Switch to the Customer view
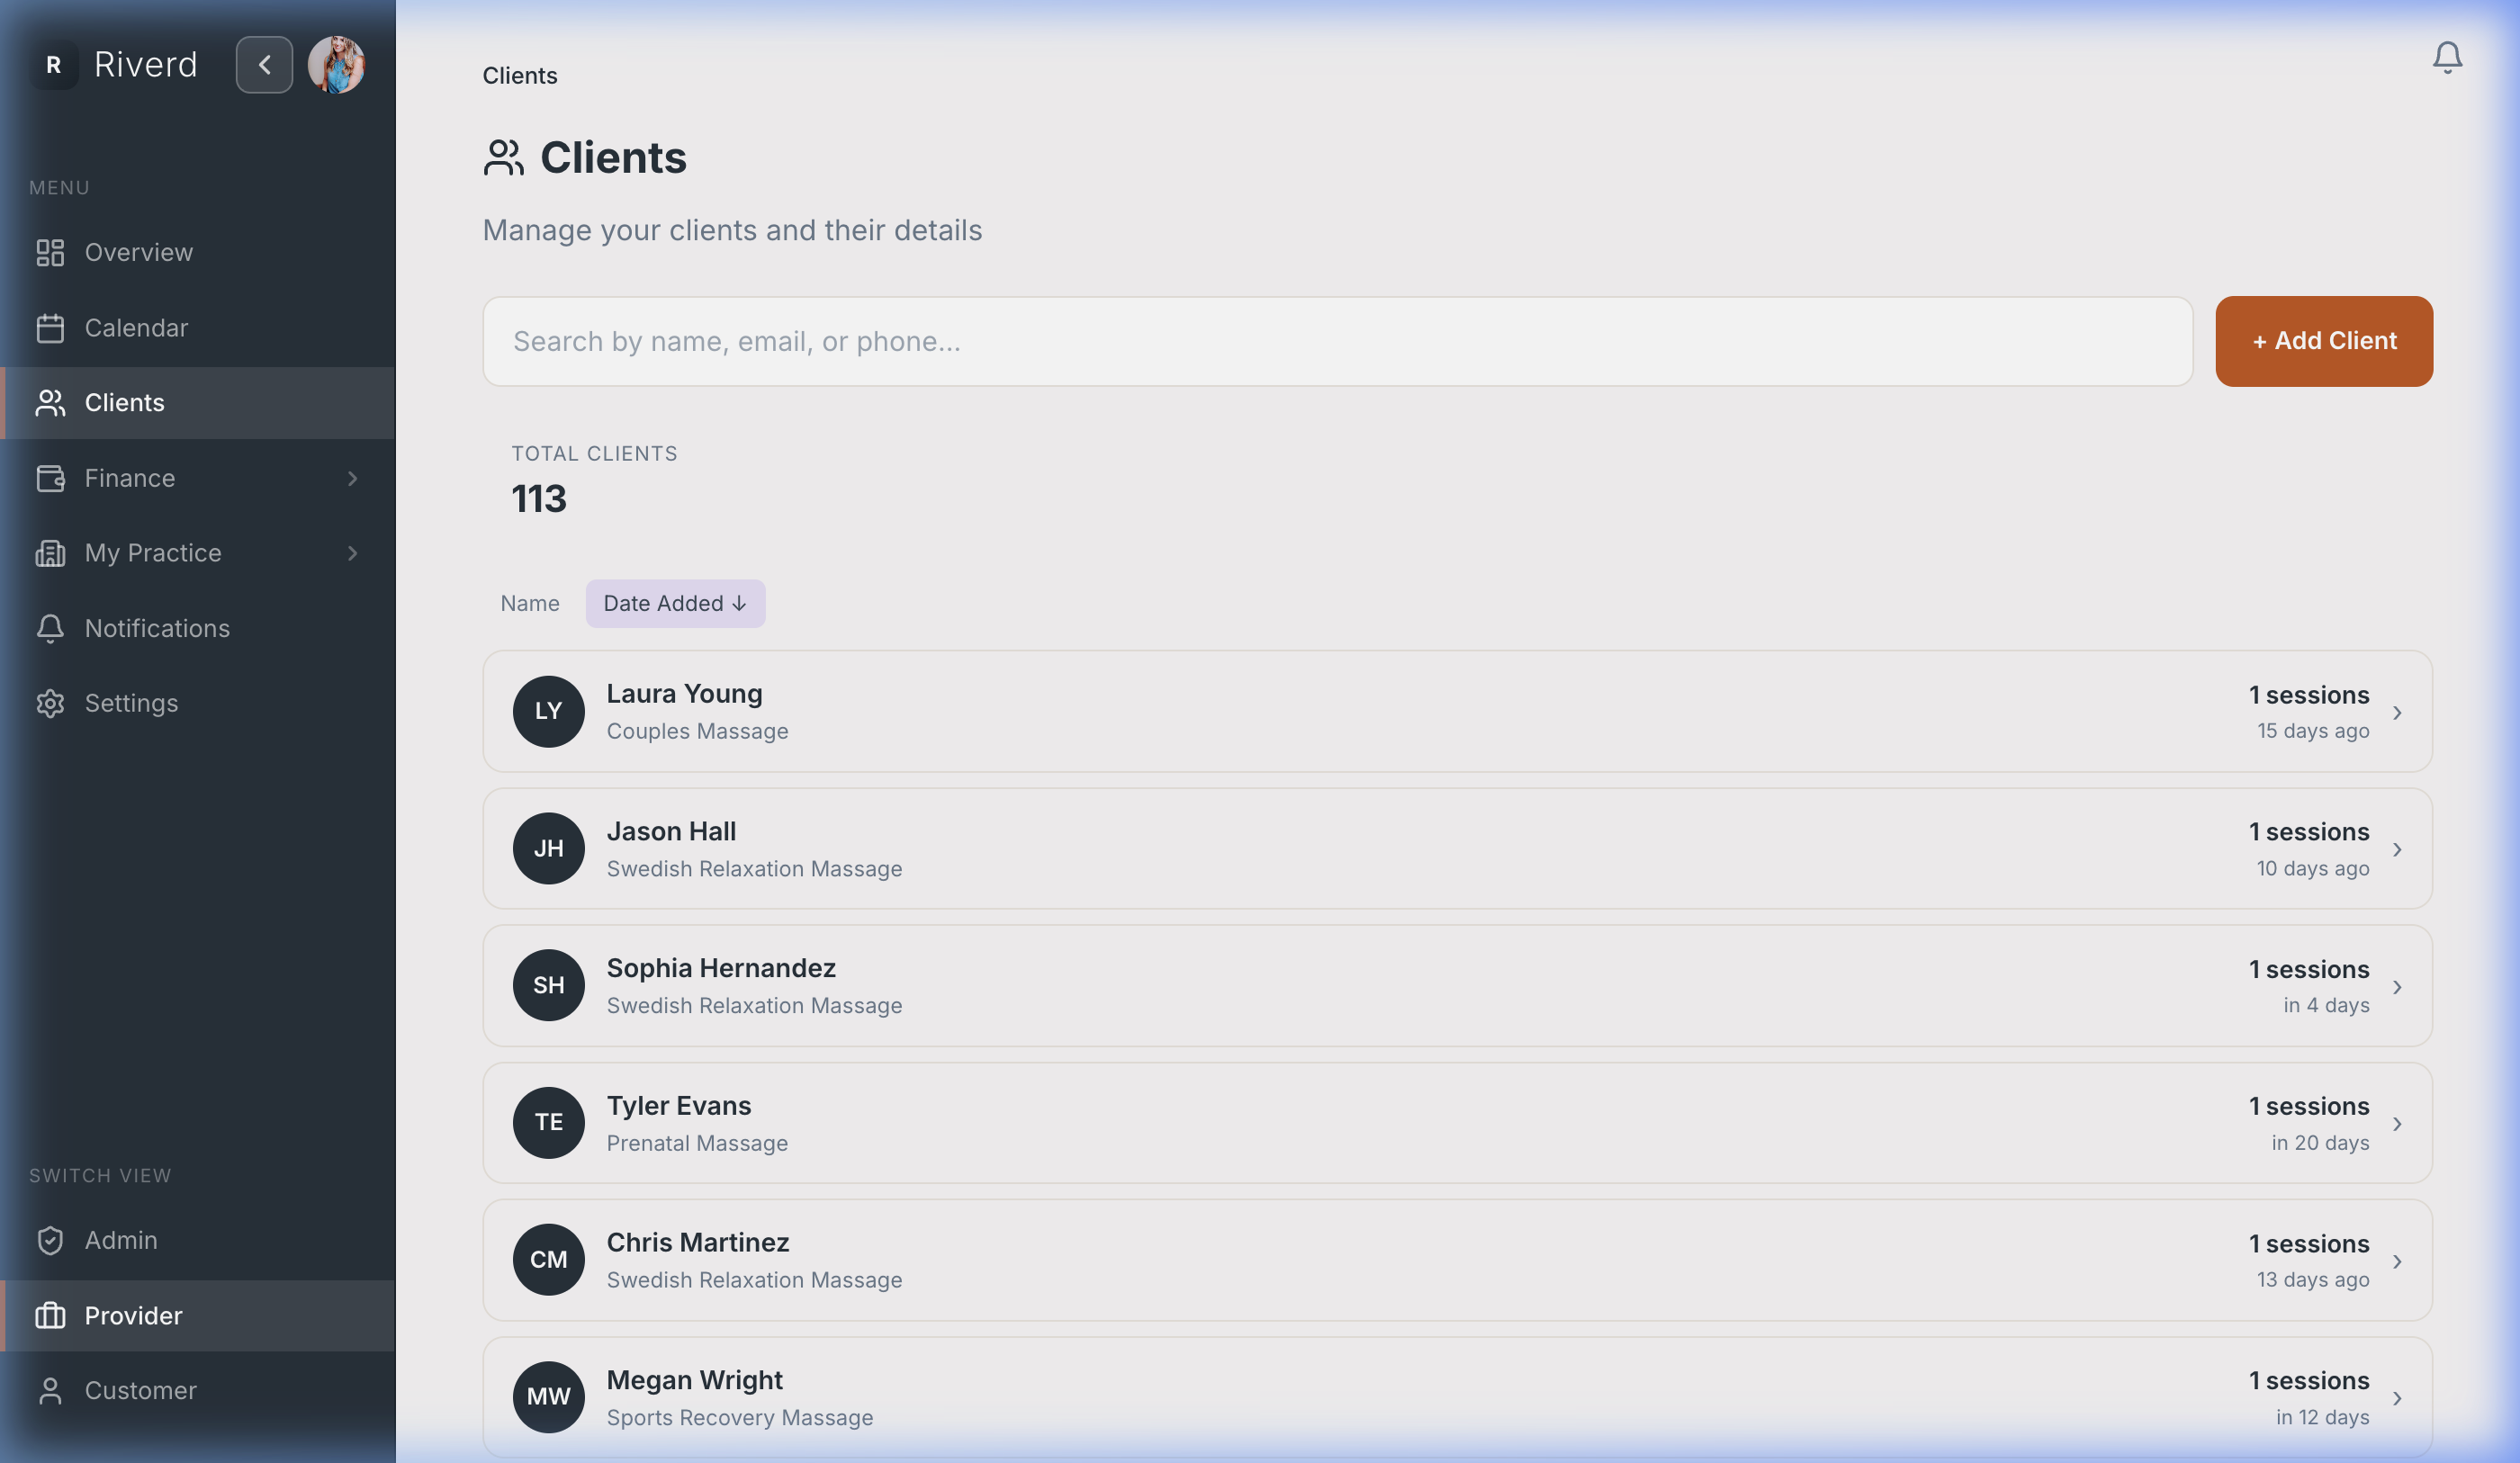Screen dimensions: 2520x1463 pos(140,1390)
